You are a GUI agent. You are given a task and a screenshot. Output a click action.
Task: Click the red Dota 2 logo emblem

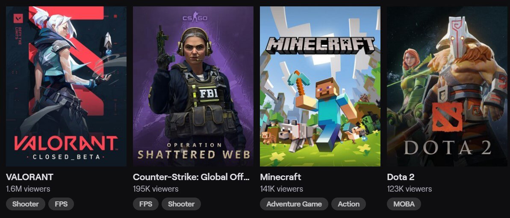447,117
